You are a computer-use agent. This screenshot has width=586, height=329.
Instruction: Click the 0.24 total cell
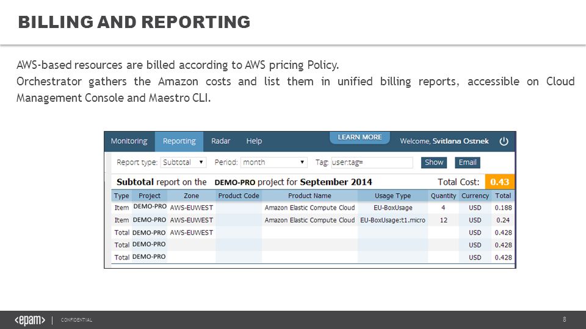(503, 220)
